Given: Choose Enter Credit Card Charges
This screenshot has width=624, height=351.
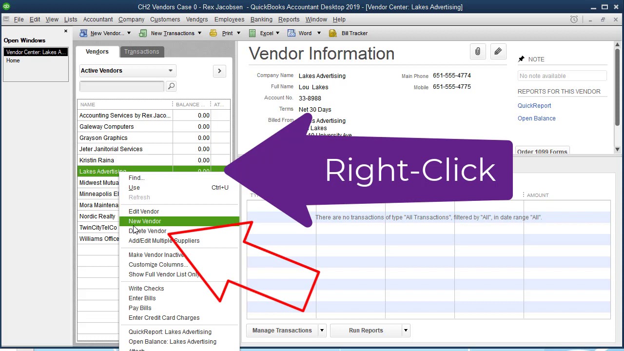Looking at the screenshot, I should pyautogui.click(x=179, y=318).
